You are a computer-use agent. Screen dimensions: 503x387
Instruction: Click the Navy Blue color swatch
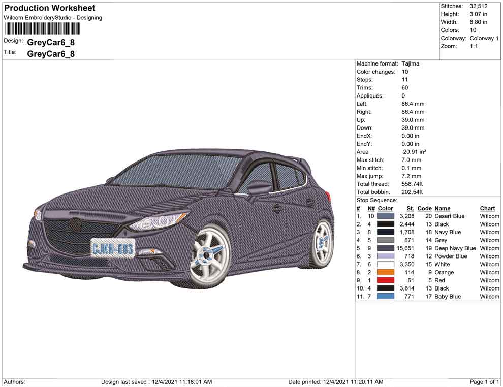(386, 232)
